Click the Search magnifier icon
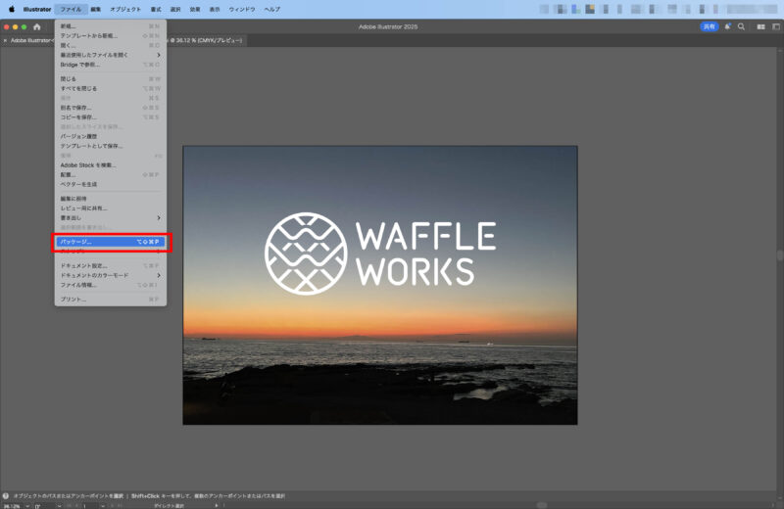 click(741, 26)
